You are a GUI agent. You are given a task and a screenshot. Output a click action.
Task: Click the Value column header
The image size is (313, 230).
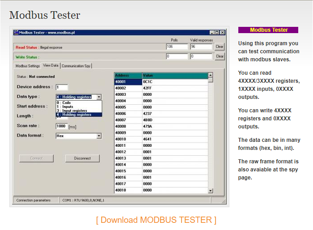pyautogui.click(x=174, y=76)
